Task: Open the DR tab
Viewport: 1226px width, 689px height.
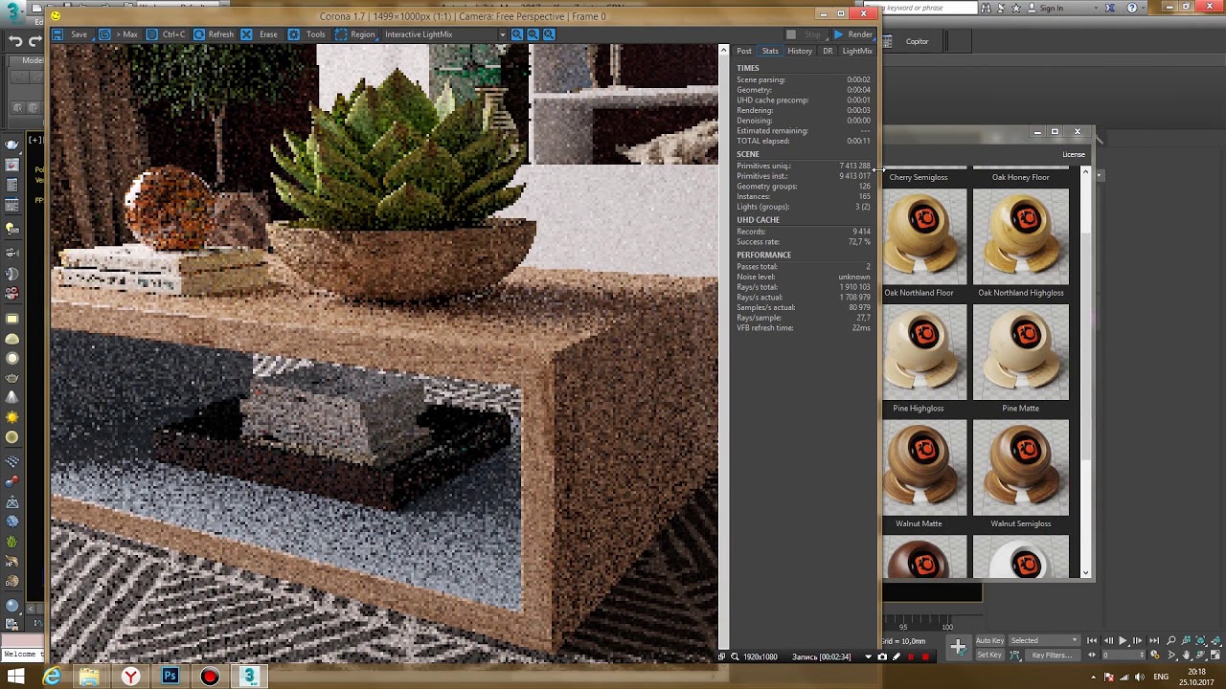Action: coord(828,51)
